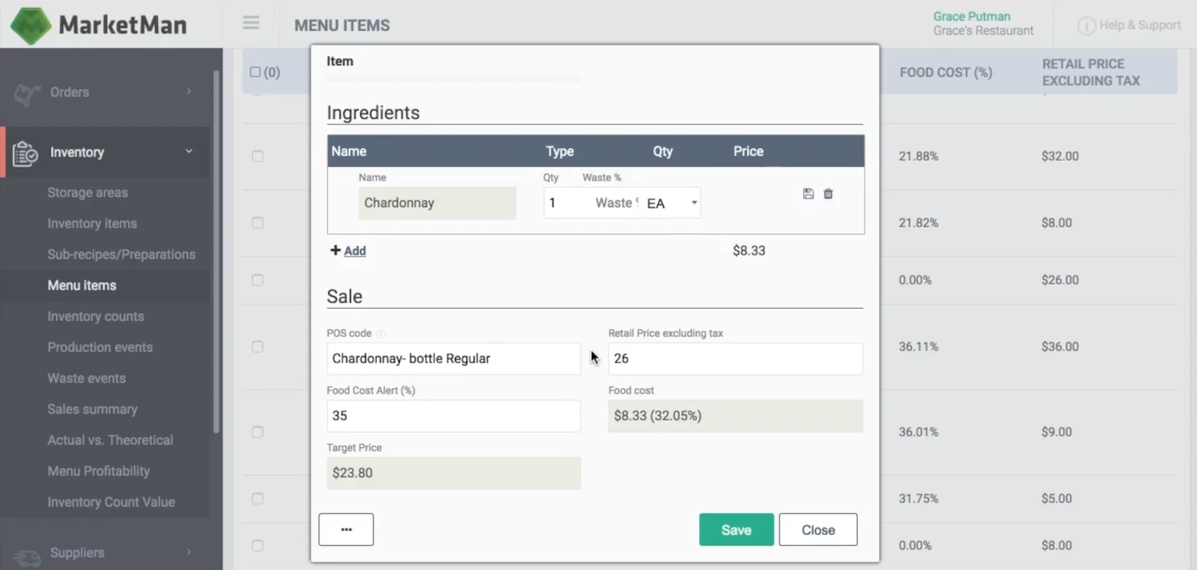Click the Help & Support icon
This screenshot has height=570, width=1197.
[1087, 25]
